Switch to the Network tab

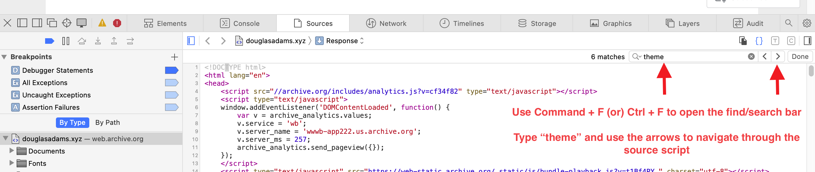click(x=386, y=23)
